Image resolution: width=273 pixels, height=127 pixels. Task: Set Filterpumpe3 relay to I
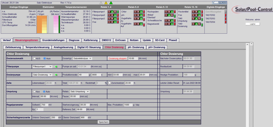click(109, 19)
